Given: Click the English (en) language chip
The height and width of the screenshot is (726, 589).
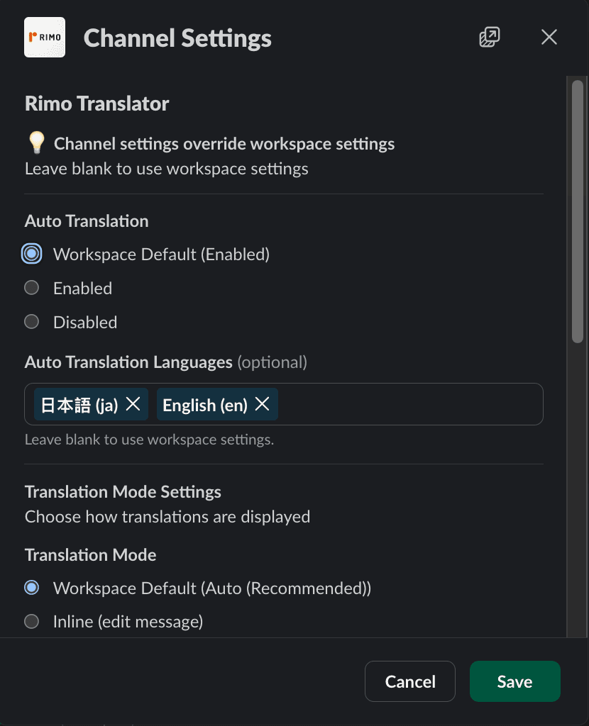Looking at the screenshot, I should (x=204, y=404).
